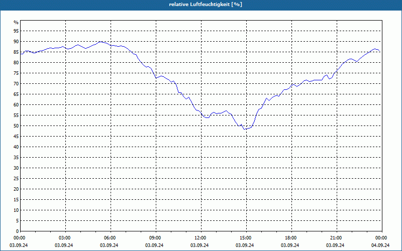Screen dimensions: 402x251
Task: Click the 45 y-axis label
Action: click(x=16, y=136)
